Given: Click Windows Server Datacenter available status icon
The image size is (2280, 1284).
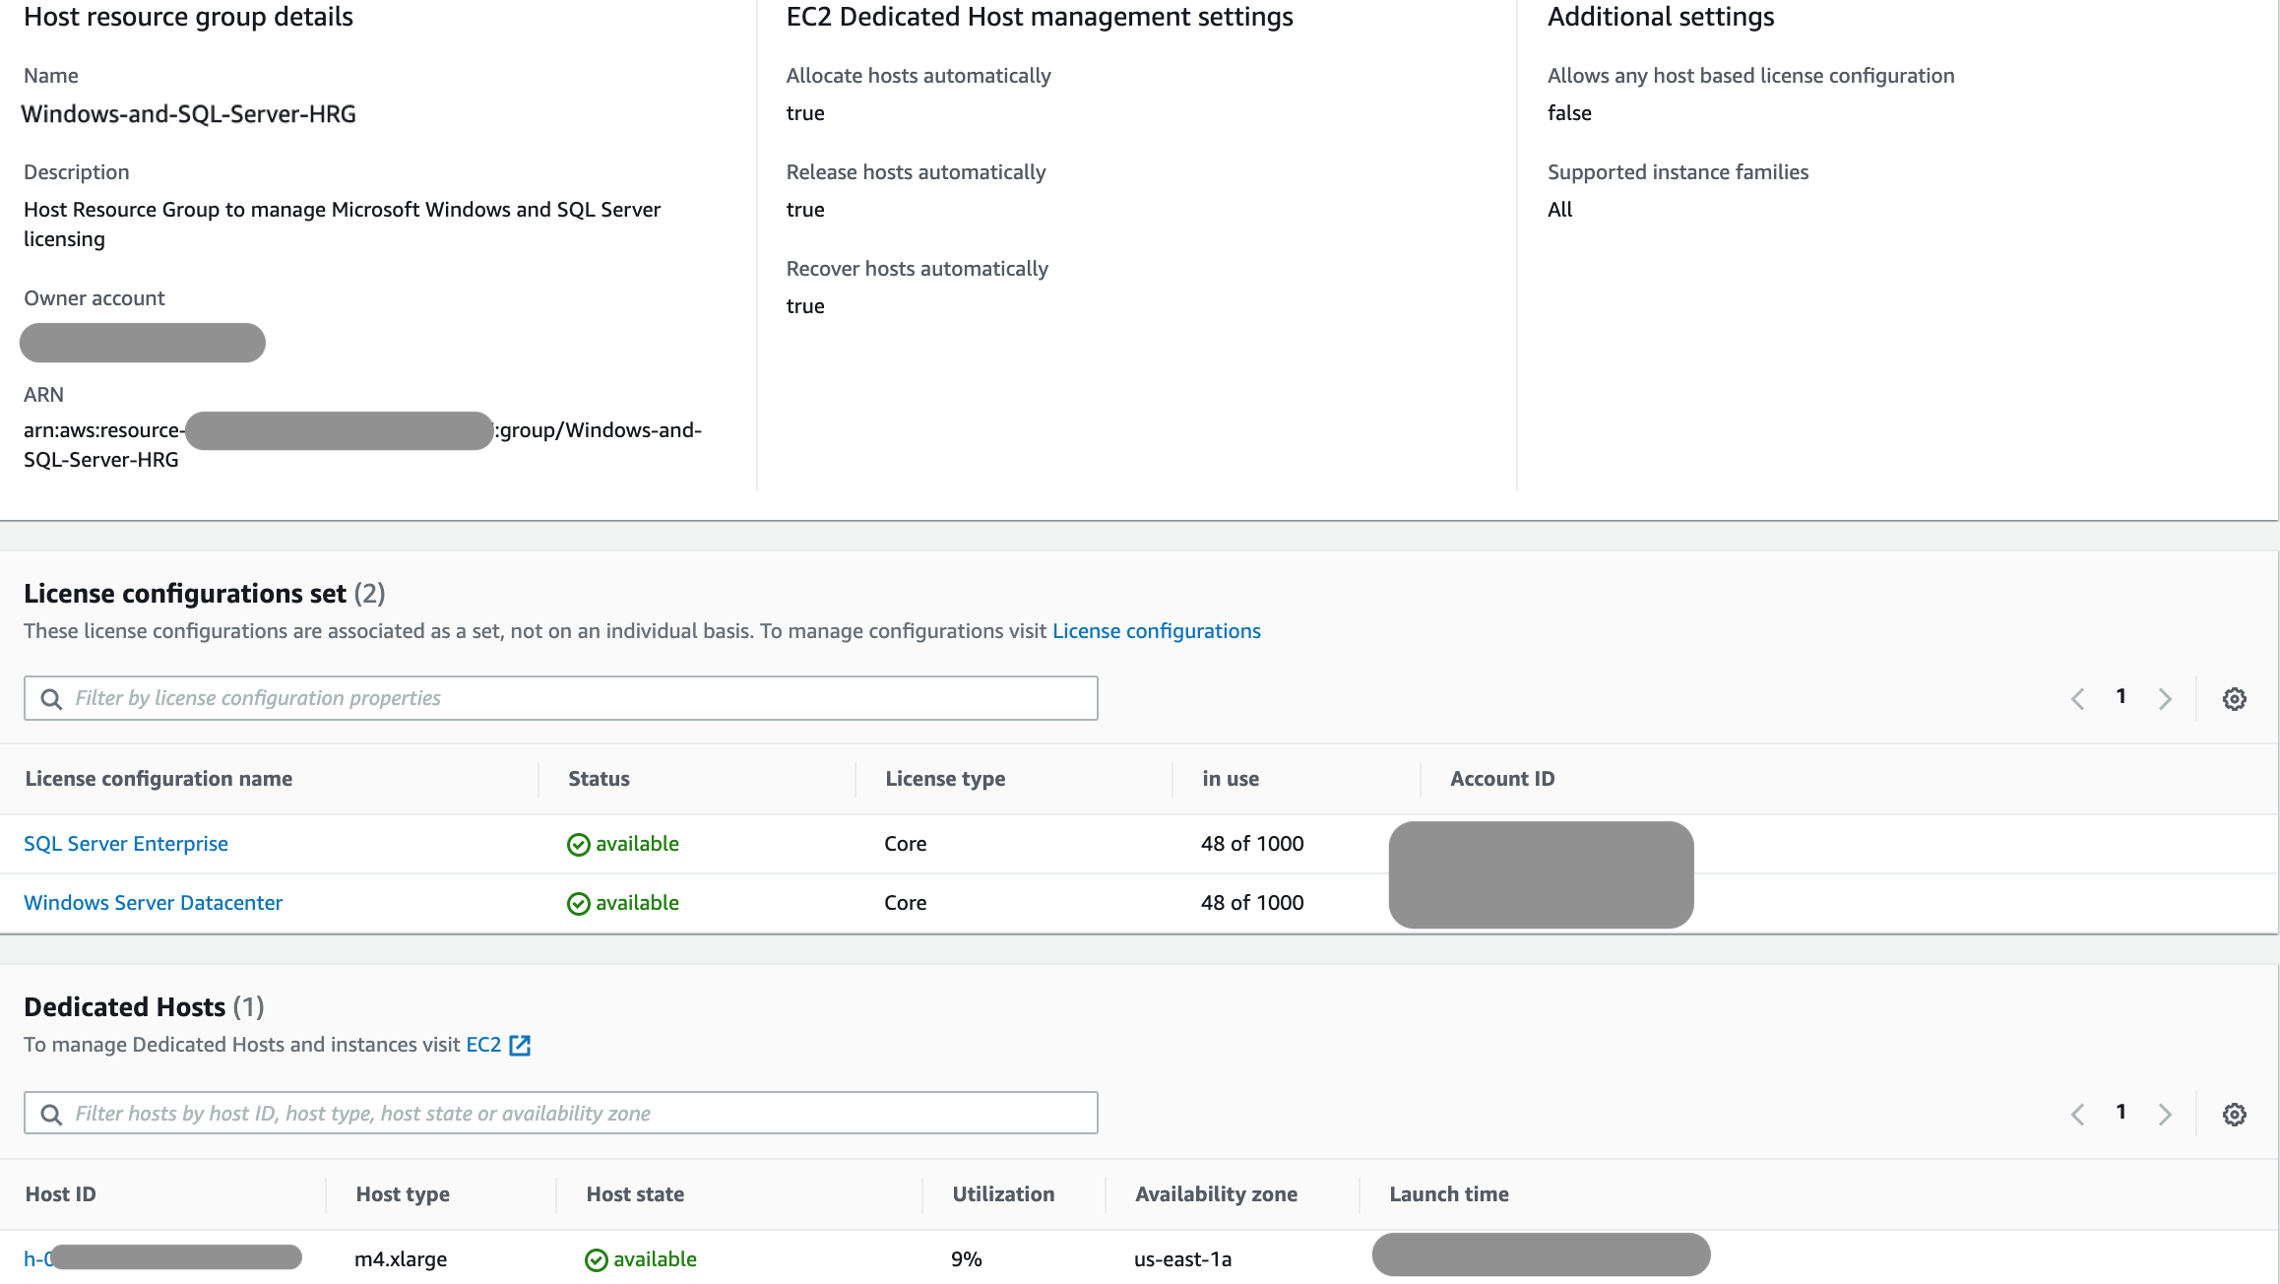Looking at the screenshot, I should (x=578, y=904).
